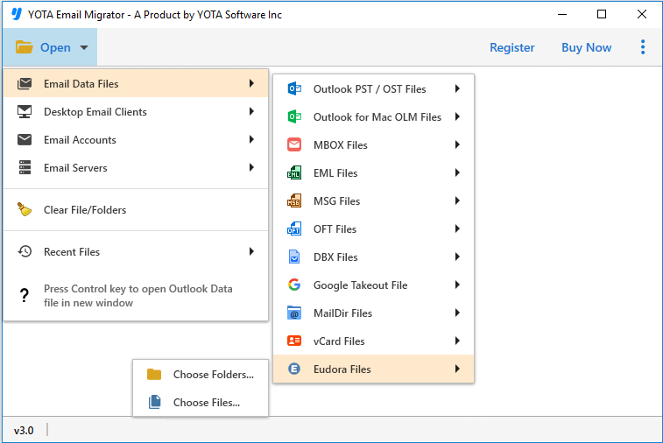The height and width of the screenshot is (443, 663).
Task: Click the Choose Folders yellow folder icon
Action: point(154,374)
